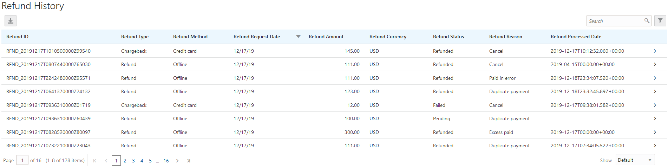Viewport: 668px width, 167px height.
Task: Click the Page number input box
Action: [x=22, y=160]
